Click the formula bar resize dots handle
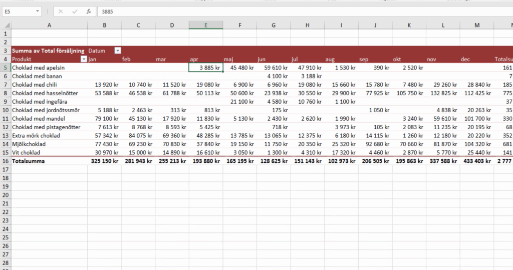Image resolution: width=513 pixels, height=270 pixels. 48,11
